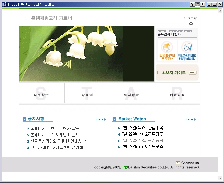Open the 강의실 menu tab
The width and height of the screenshot is (224, 183).
pos(87,95)
